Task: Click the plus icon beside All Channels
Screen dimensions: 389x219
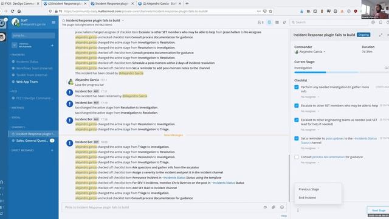Action: point(52,46)
